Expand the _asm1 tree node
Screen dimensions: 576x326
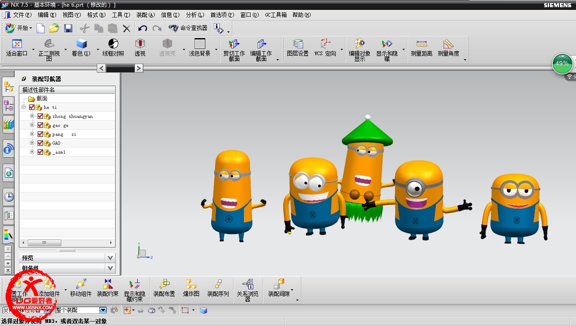32,152
